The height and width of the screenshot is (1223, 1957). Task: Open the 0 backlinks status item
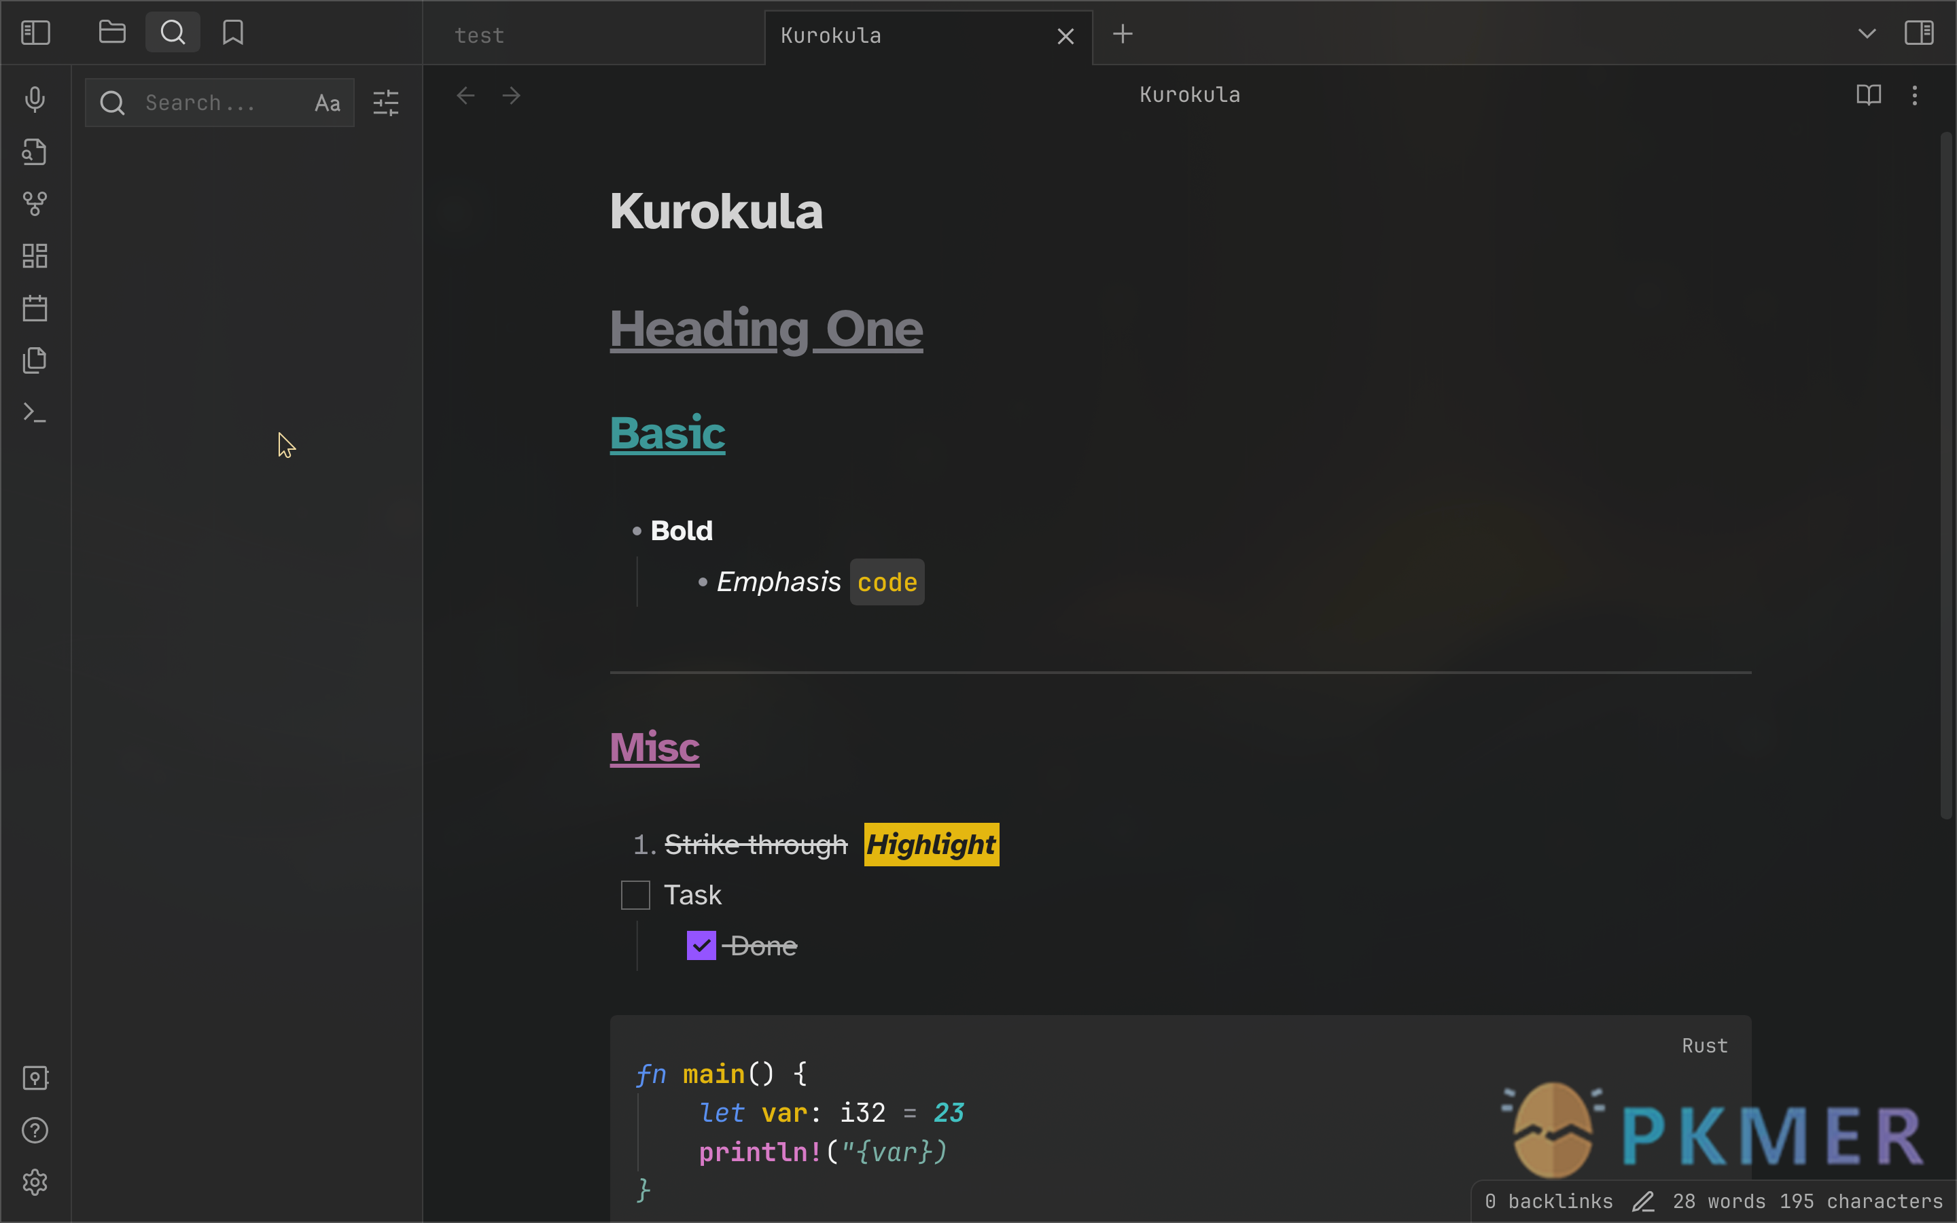point(1549,1201)
